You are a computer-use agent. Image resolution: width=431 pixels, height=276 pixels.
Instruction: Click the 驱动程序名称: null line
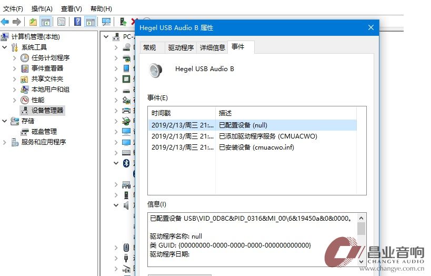tap(176, 236)
